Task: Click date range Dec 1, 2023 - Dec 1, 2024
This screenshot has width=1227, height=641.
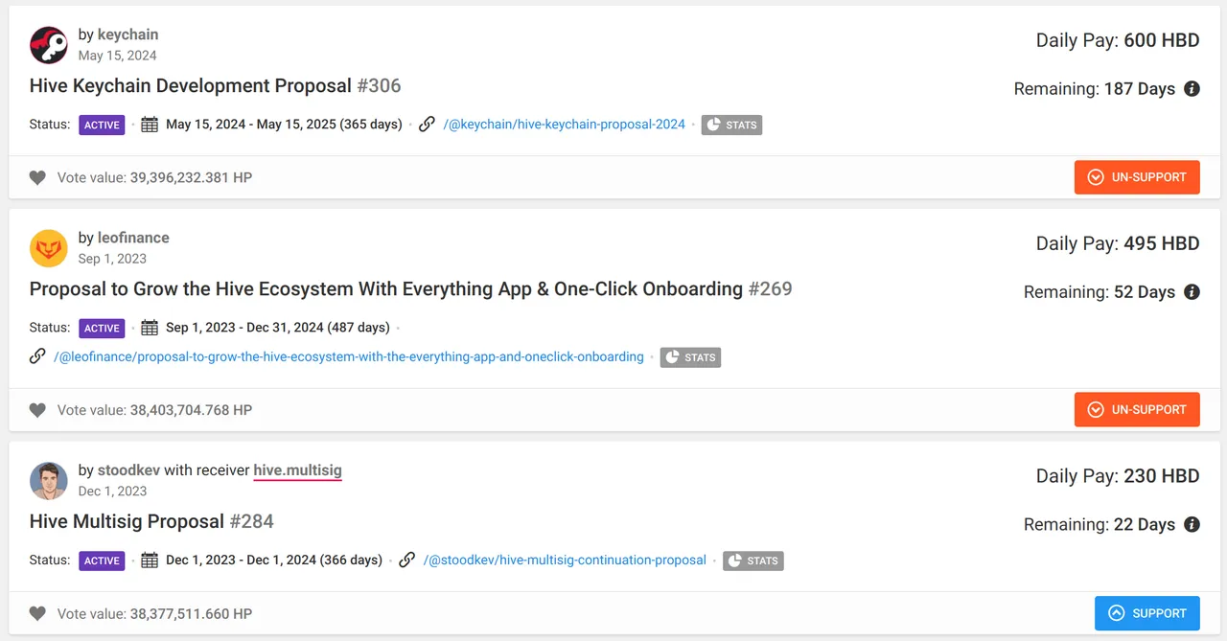Action: pos(274,561)
